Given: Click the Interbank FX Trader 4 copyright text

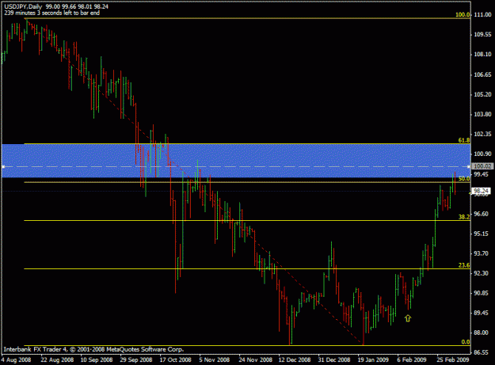Looking at the screenshot, I should [93, 349].
